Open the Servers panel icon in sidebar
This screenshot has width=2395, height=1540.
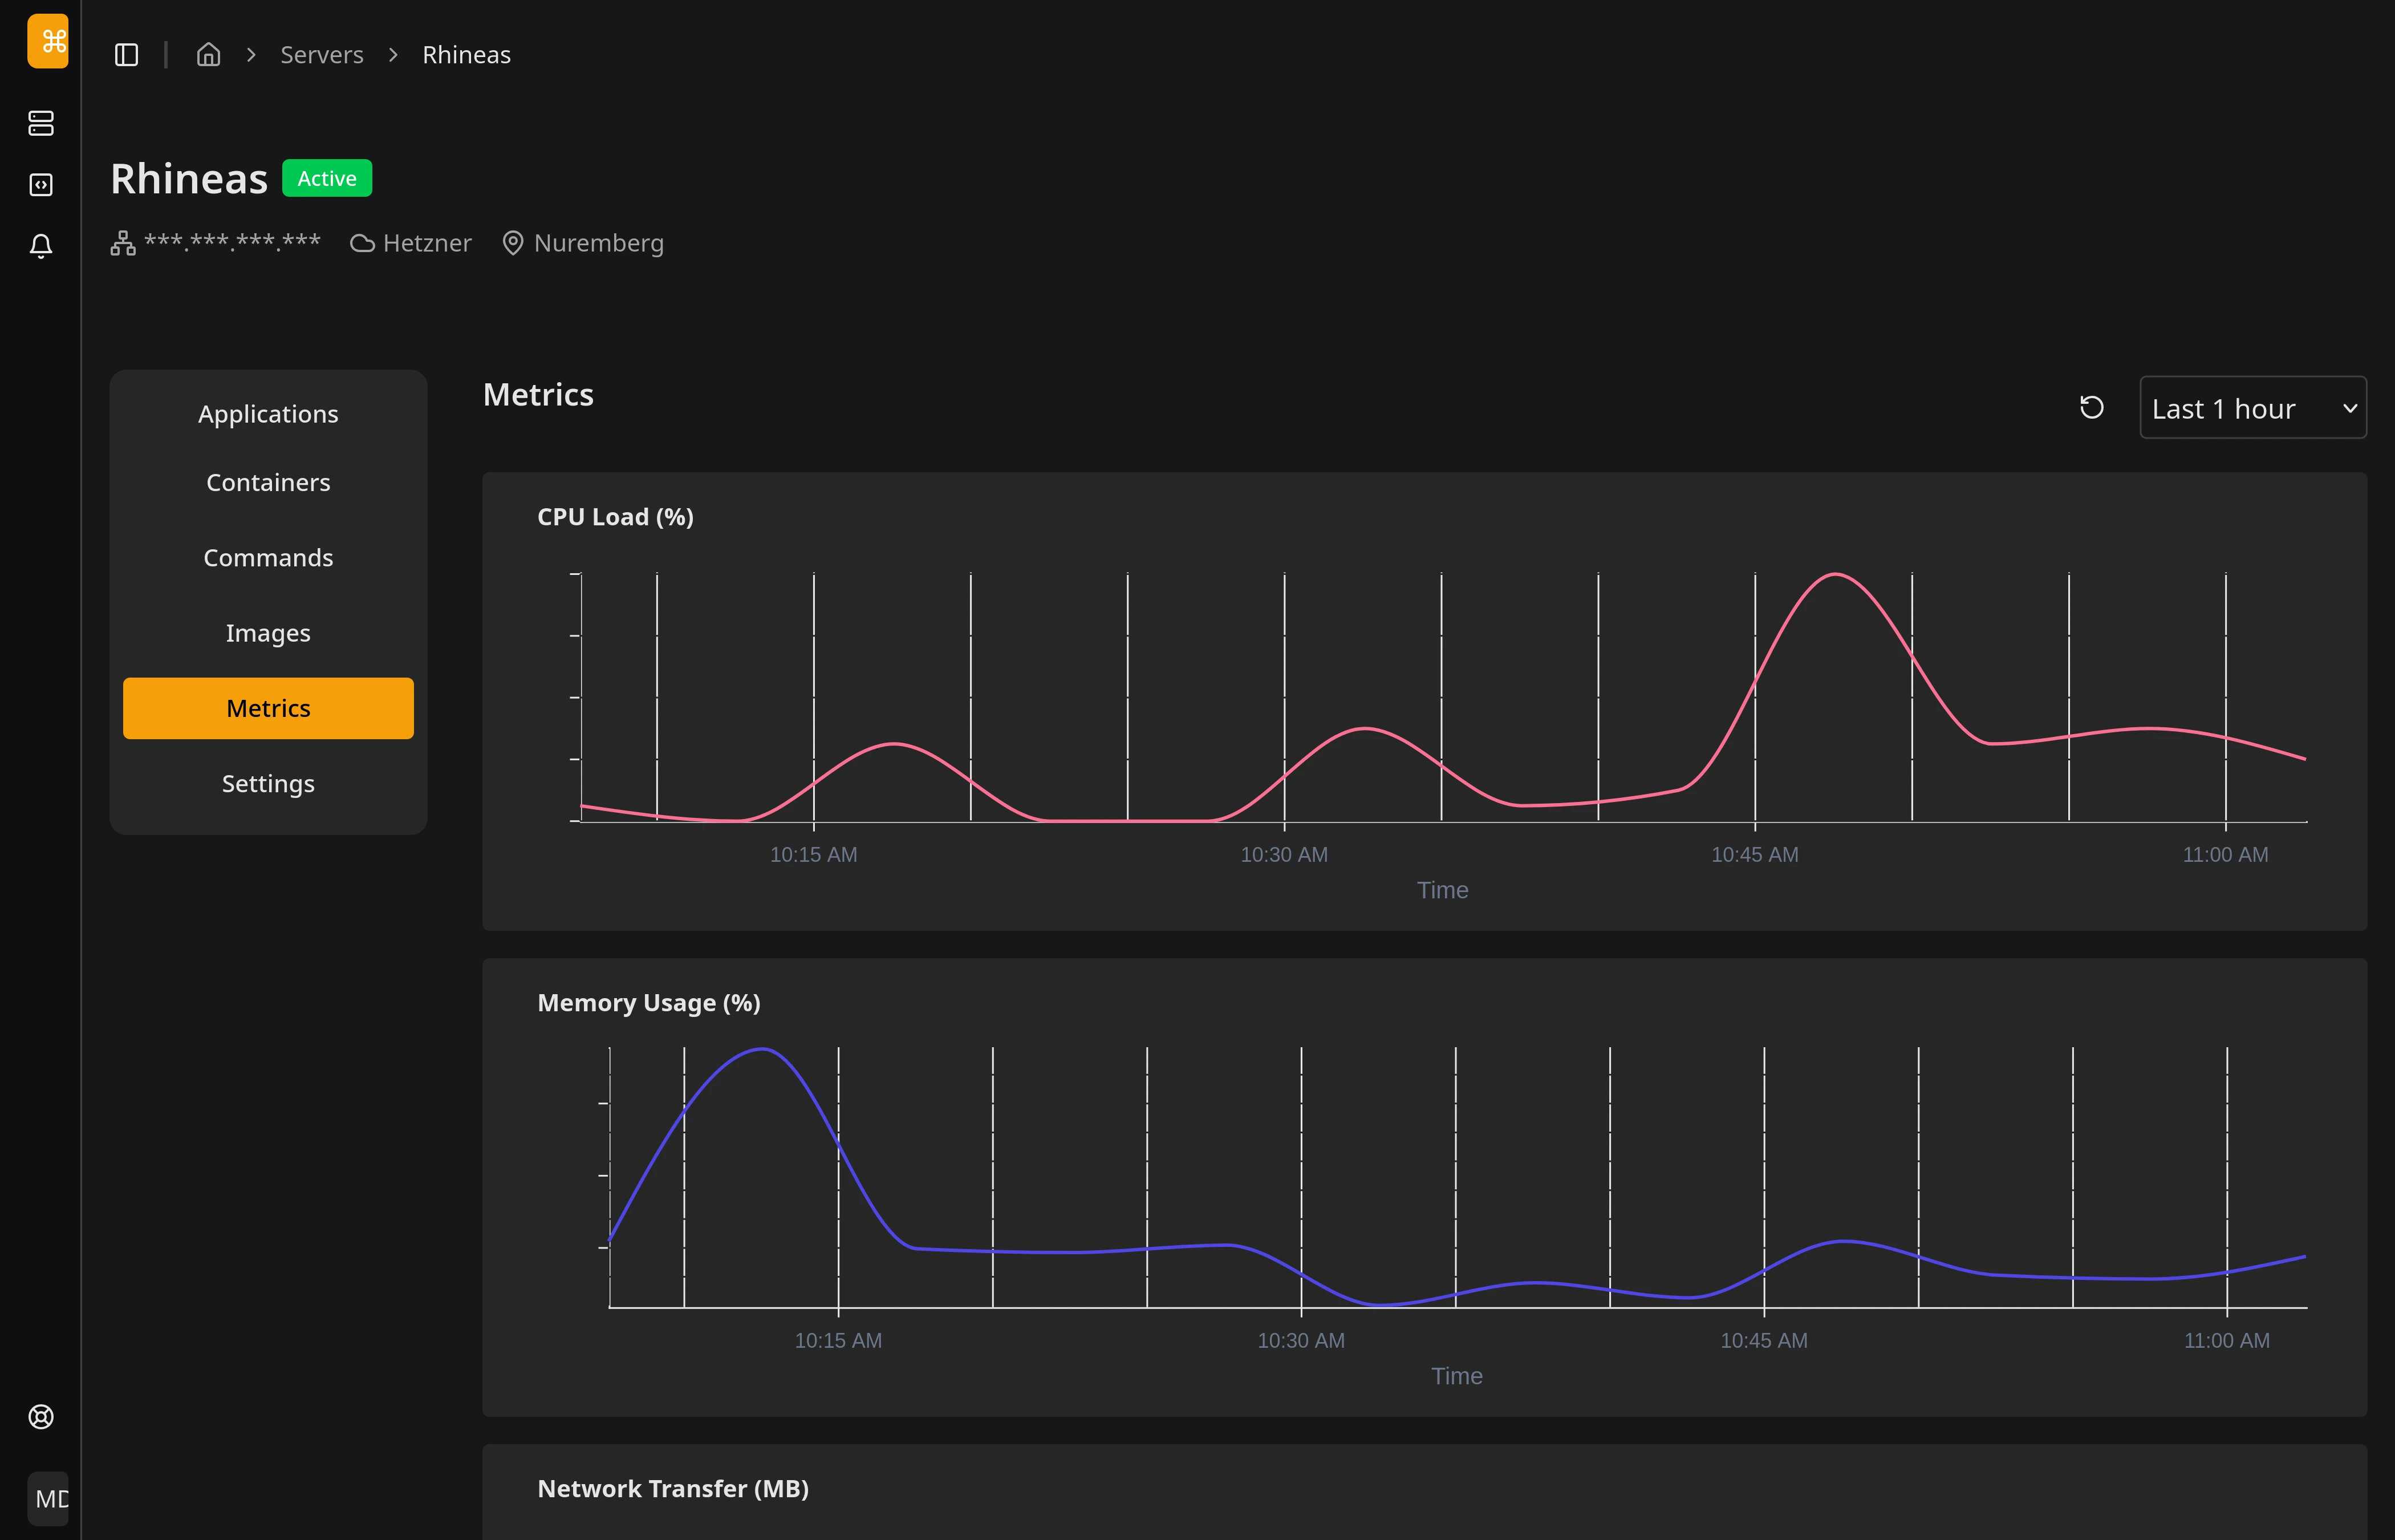click(x=41, y=123)
